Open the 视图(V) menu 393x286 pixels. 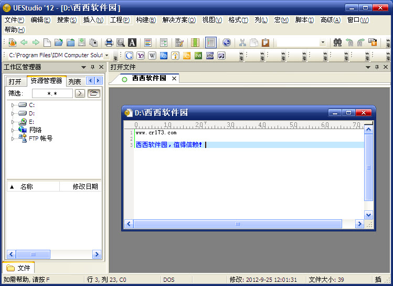[212, 20]
